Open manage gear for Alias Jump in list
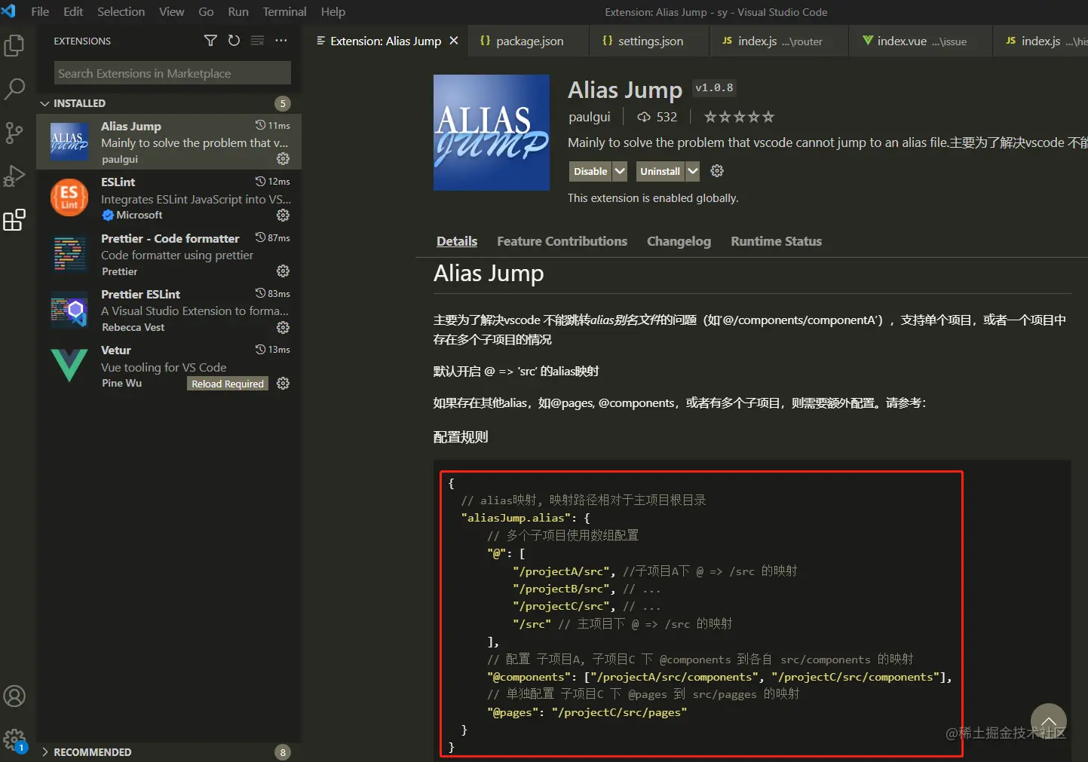The height and width of the screenshot is (762, 1088). pyautogui.click(x=283, y=159)
